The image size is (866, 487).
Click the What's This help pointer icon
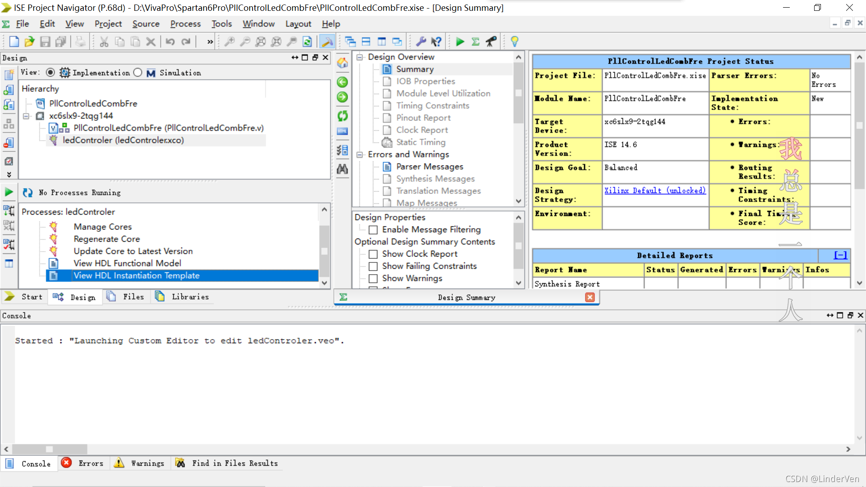[x=436, y=42]
